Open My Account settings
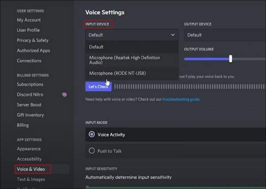 (x=29, y=20)
